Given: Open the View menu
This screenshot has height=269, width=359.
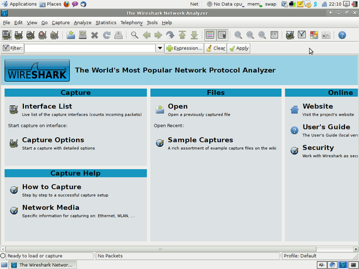Looking at the screenshot, I should tap(32, 23).
